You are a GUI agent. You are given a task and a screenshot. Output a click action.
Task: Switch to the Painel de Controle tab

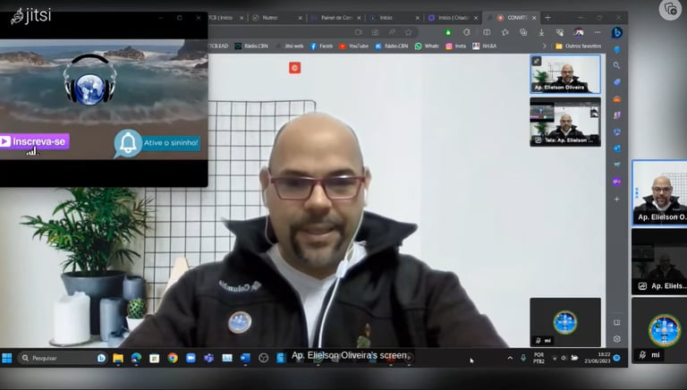[336, 18]
